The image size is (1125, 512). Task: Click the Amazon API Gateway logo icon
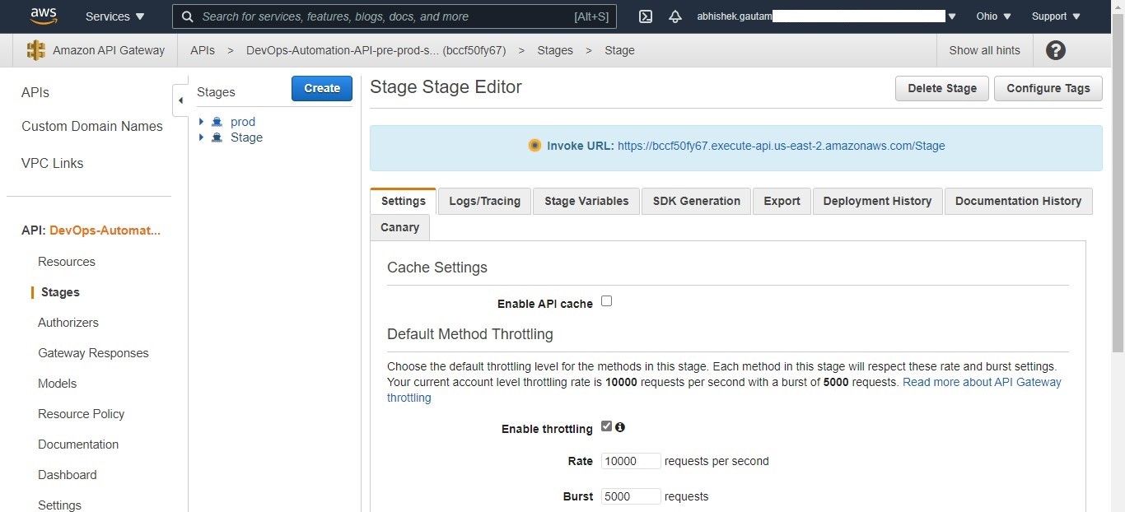[x=36, y=50]
